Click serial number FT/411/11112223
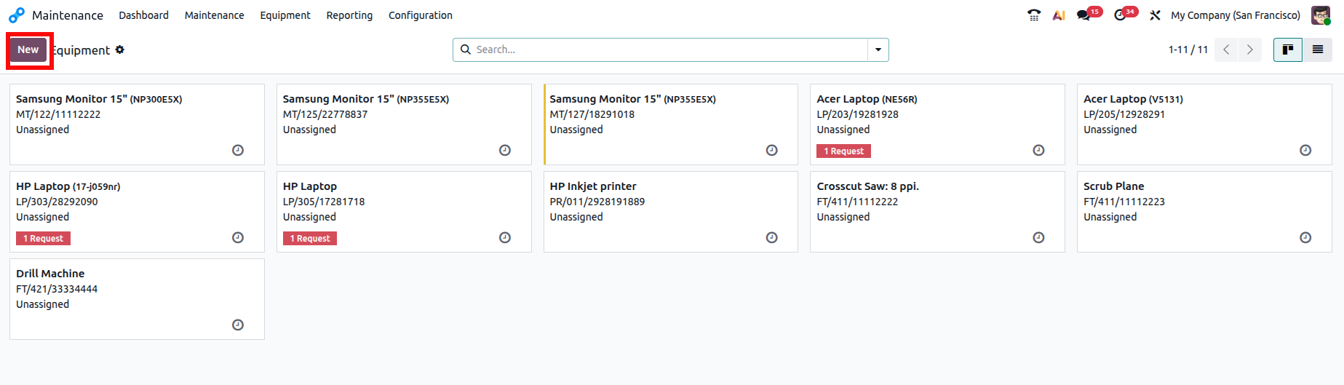 [1124, 202]
